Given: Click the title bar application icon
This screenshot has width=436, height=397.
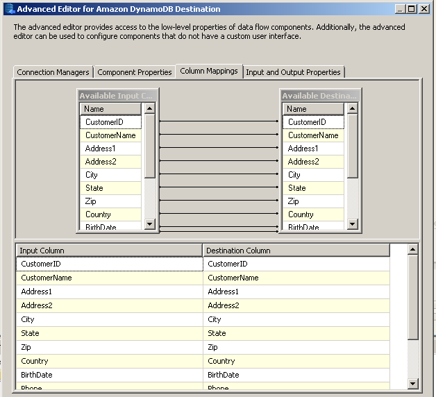Looking at the screenshot, I should click(x=10, y=8).
